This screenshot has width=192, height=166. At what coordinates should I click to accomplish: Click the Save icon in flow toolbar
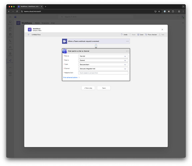pyautogui.click(x=138, y=35)
